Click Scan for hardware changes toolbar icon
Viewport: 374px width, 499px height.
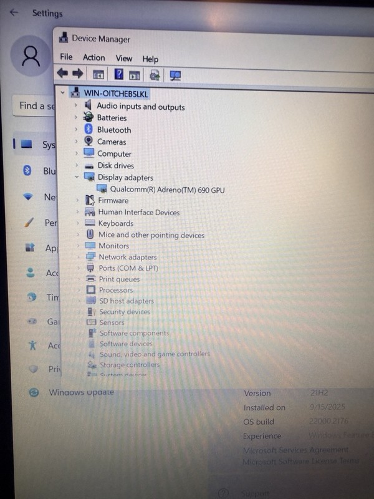pyautogui.click(x=175, y=76)
